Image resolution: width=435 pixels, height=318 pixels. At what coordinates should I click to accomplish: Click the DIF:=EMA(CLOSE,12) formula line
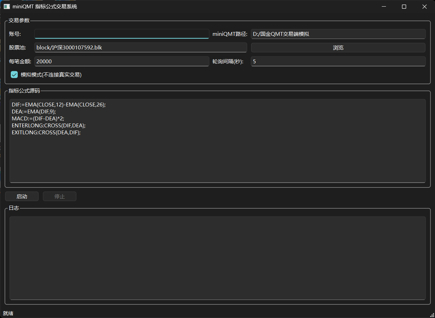[58, 104]
